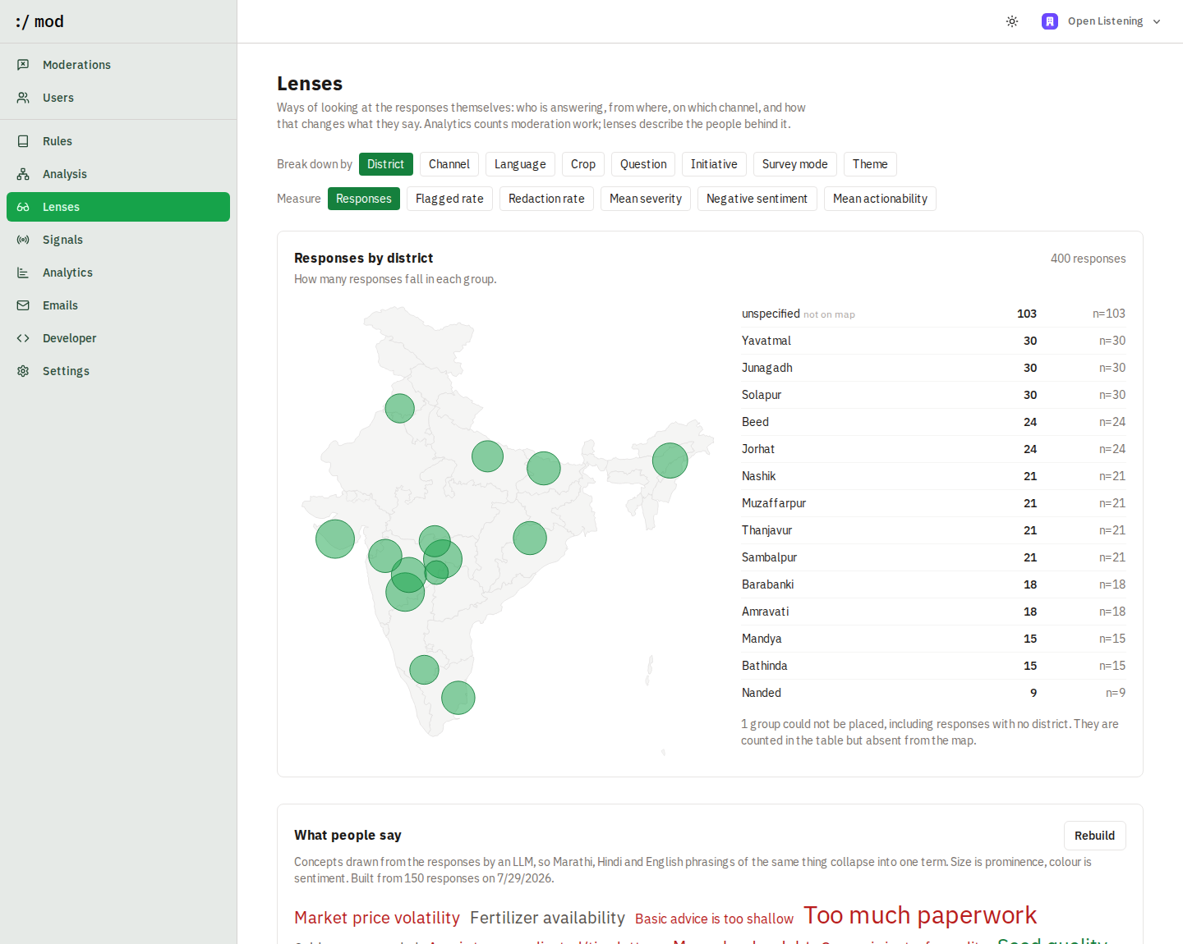1183x944 pixels.
Task: Click the Analysis sidebar icon
Action: pos(23,174)
